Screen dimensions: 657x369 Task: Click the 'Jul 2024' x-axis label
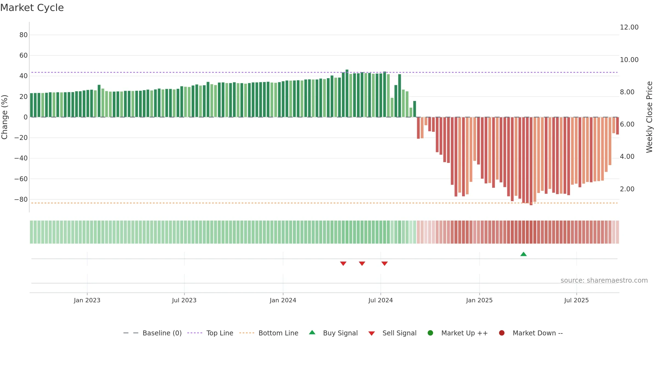pos(381,300)
